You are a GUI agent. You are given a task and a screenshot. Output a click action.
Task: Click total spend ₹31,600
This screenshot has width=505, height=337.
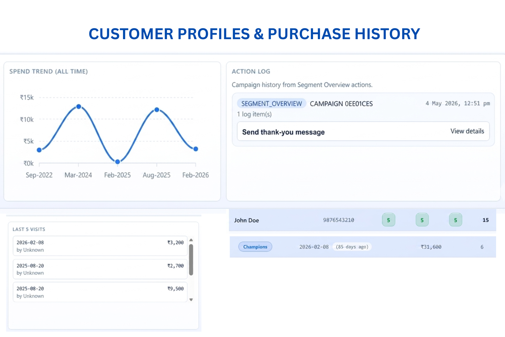pos(431,247)
